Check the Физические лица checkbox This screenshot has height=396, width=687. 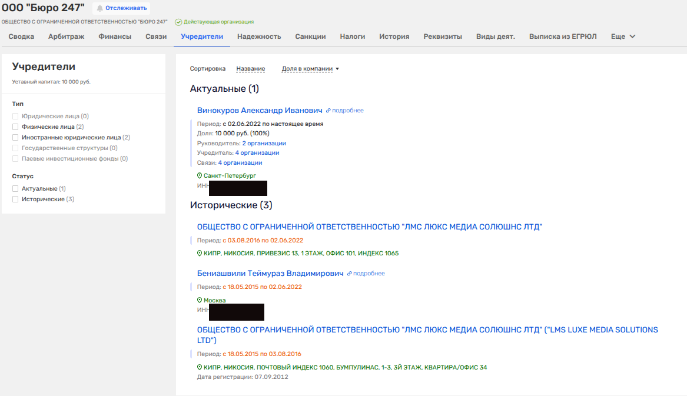[16, 127]
